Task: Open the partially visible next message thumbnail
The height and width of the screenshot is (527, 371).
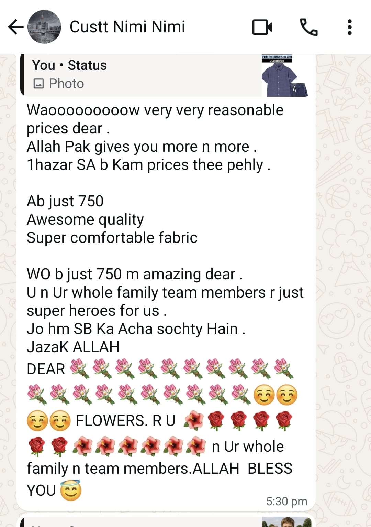Action: coord(286,521)
